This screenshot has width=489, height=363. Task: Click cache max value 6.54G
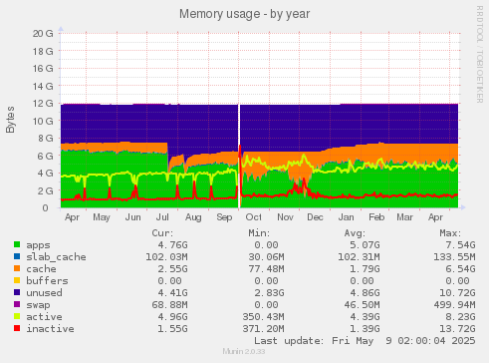460,269
